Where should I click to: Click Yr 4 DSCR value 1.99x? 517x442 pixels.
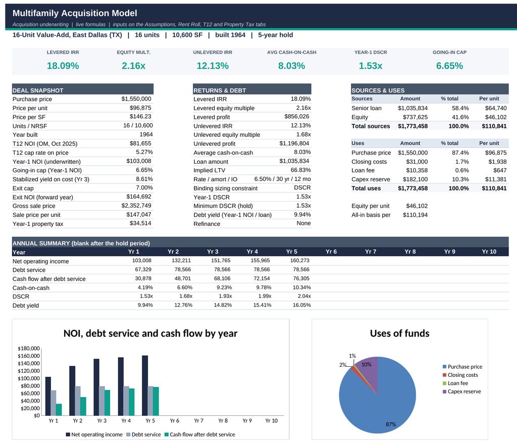click(265, 296)
